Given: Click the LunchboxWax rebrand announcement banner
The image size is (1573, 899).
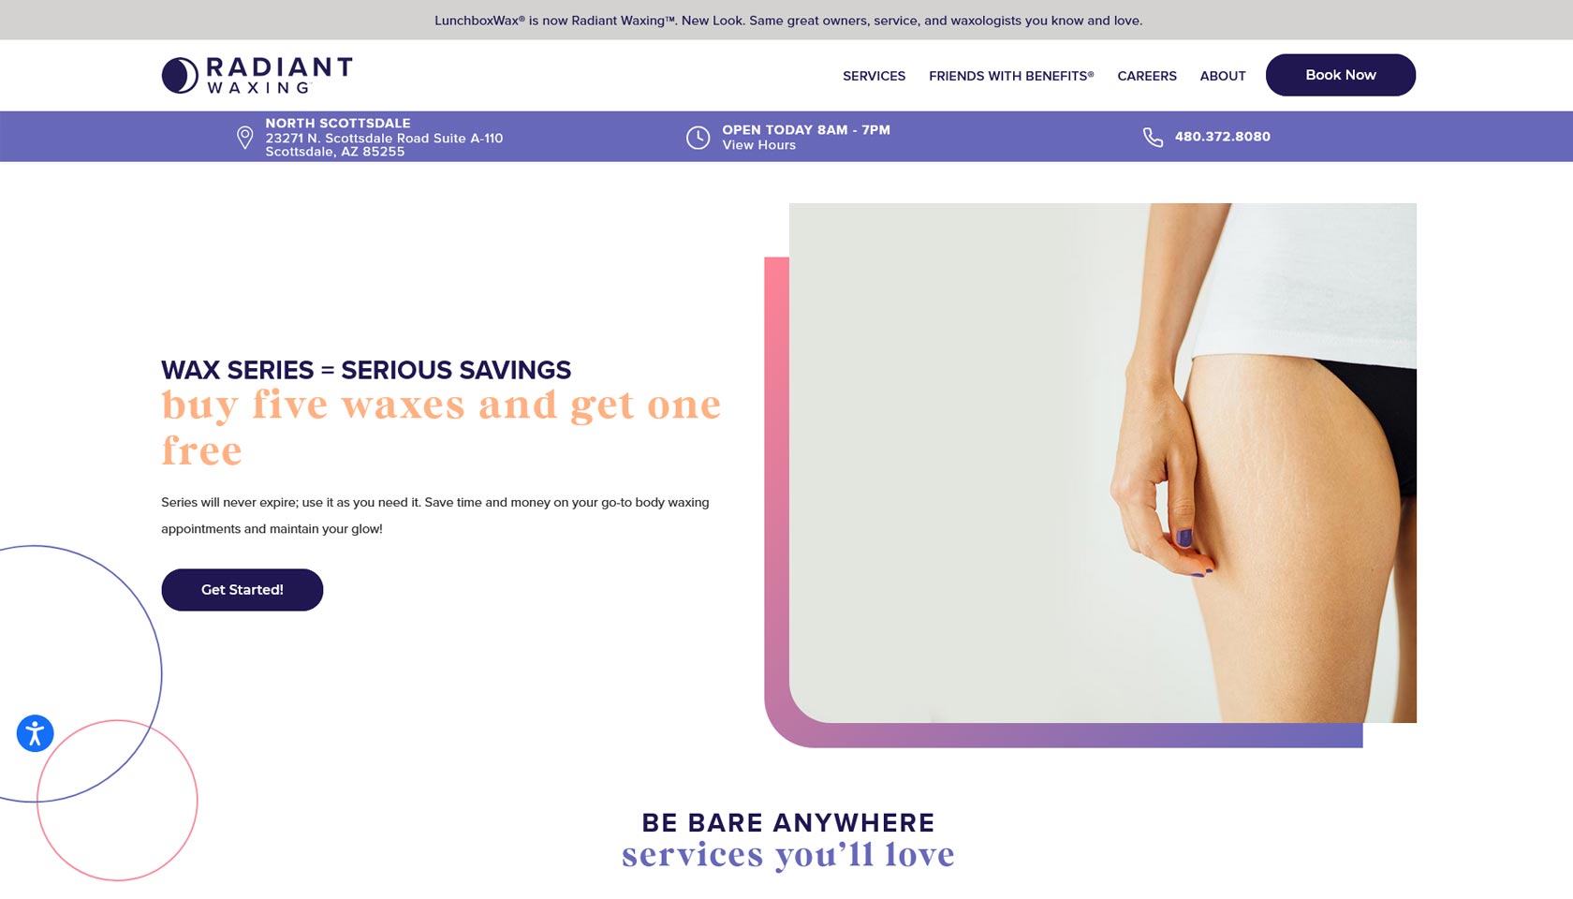Looking at the screenshot, I should [786, 20].
